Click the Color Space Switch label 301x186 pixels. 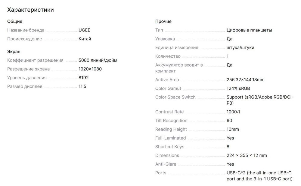(175, 97)
